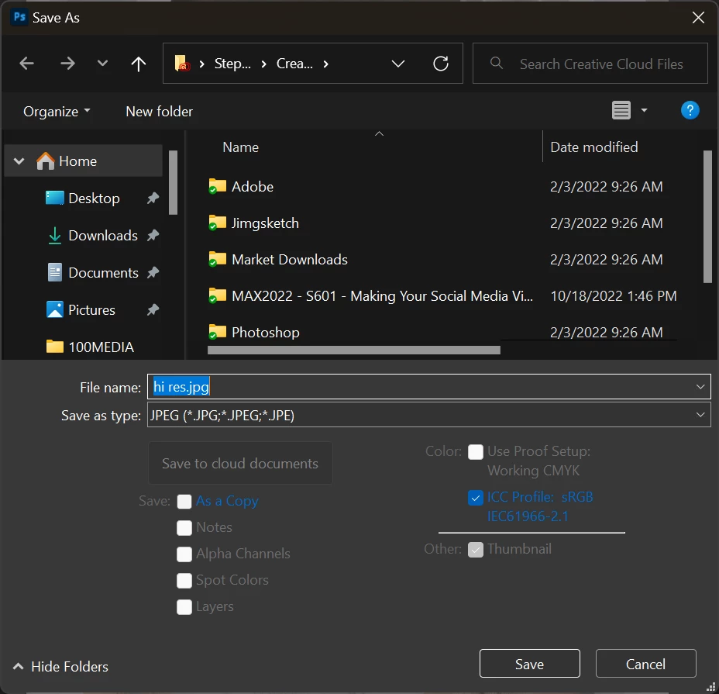The height and width of the screenshot is (694, 719).
Task: Click the Step... breadcrumb segment
Action: coord(232,64)
